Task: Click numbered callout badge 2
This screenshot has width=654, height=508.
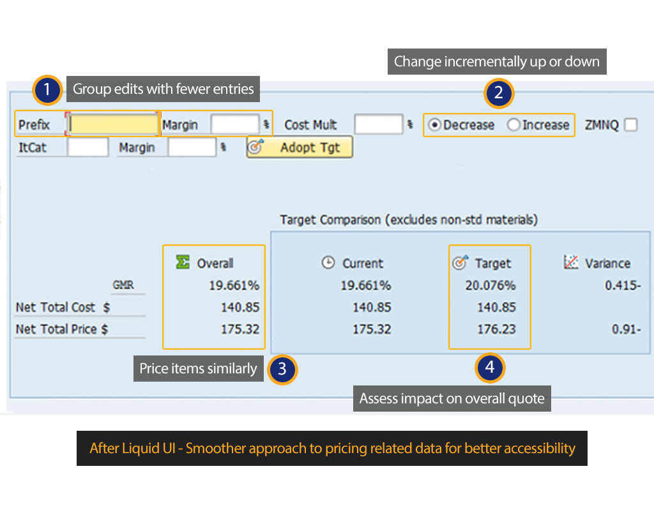Action: click(x=499, y=94)
